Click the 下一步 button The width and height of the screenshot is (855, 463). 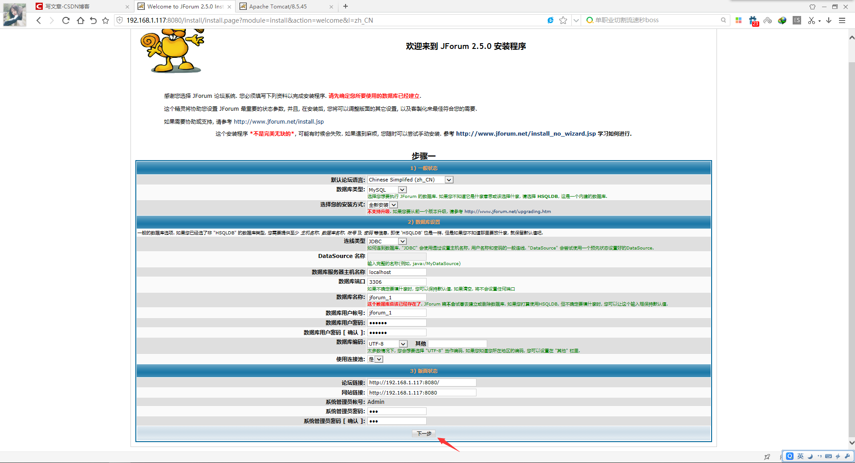[x=424, y=434]
